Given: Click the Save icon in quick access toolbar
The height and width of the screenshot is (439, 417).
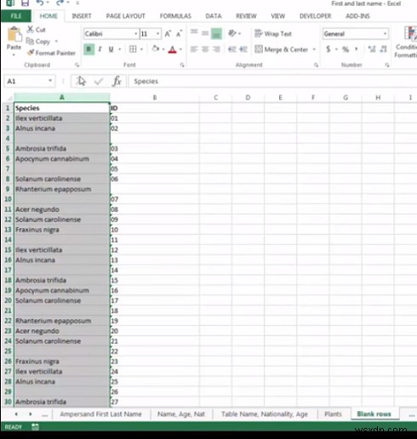Looking at the screenshot, I should coord(25,3).
